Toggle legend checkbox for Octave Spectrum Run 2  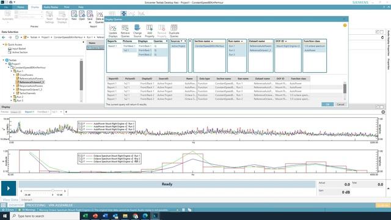coord(81,159)
